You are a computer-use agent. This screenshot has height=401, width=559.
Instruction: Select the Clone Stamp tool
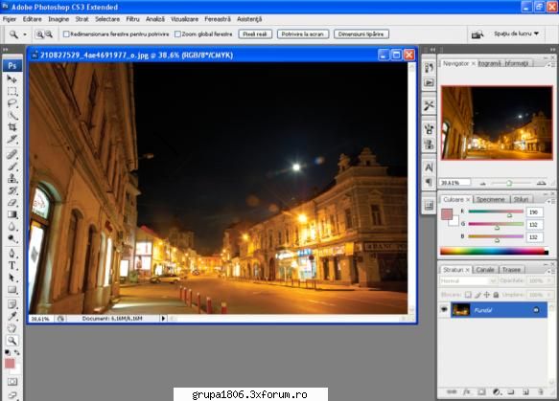click(12, 179)
